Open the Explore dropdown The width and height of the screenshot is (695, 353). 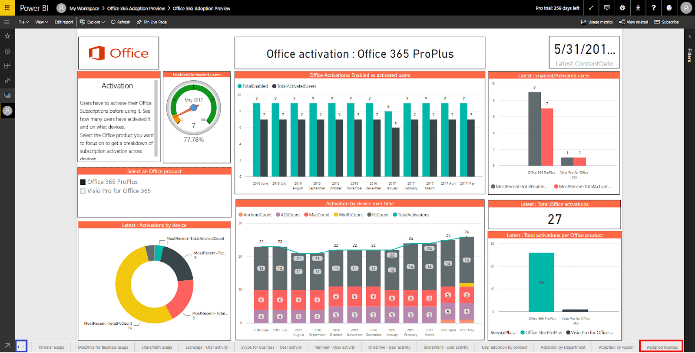point(93,22)
